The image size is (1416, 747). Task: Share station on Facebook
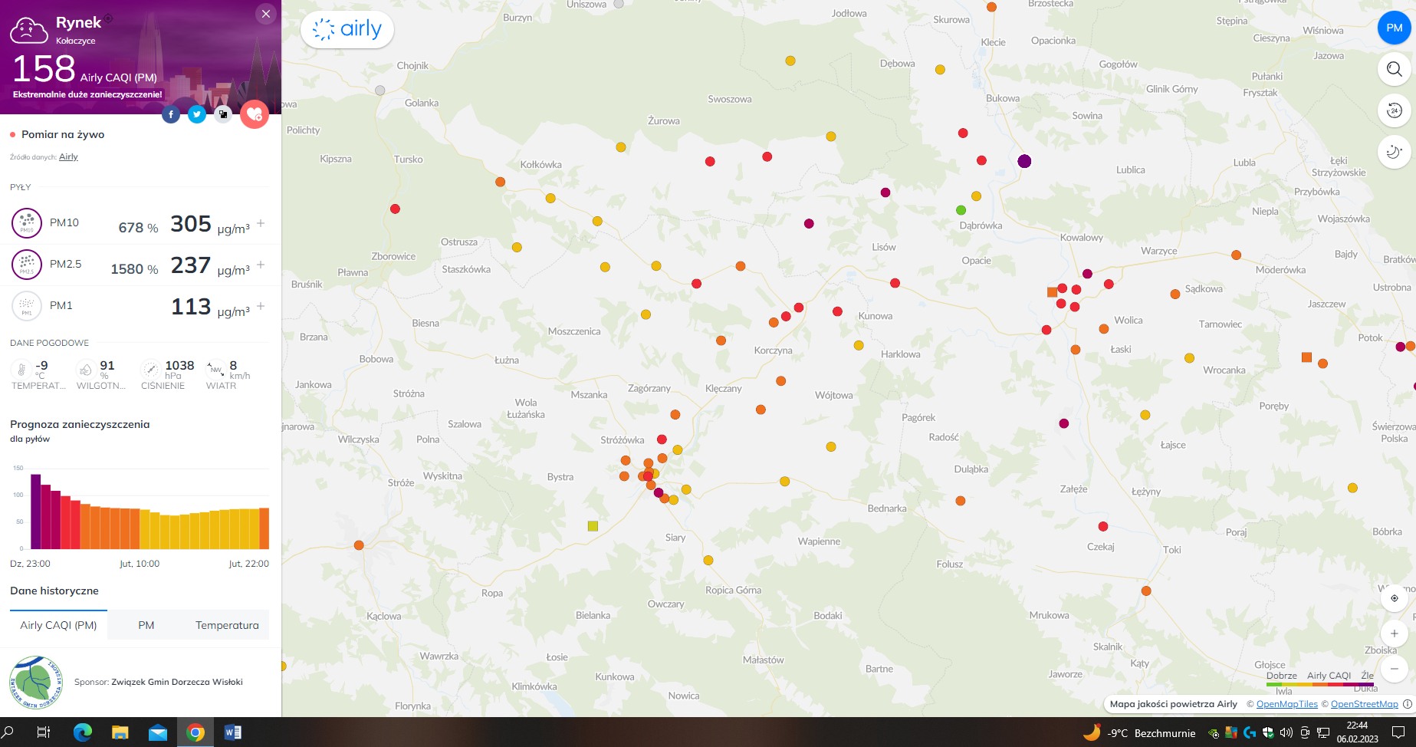click(x=171, y=114)
